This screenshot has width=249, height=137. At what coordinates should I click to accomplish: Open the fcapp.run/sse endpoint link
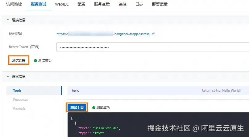[x=103, y=34]
